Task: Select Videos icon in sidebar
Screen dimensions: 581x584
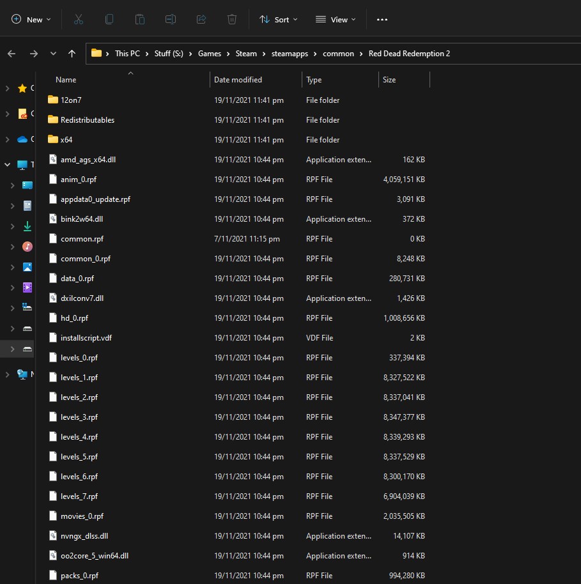Action: pyautogui.click(x=27, y=288)
